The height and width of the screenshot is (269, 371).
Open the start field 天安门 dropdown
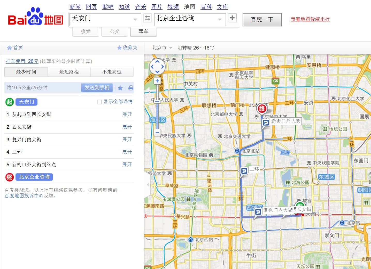[135, 20]
